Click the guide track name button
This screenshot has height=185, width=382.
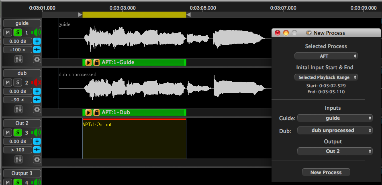tap(22, 23)
